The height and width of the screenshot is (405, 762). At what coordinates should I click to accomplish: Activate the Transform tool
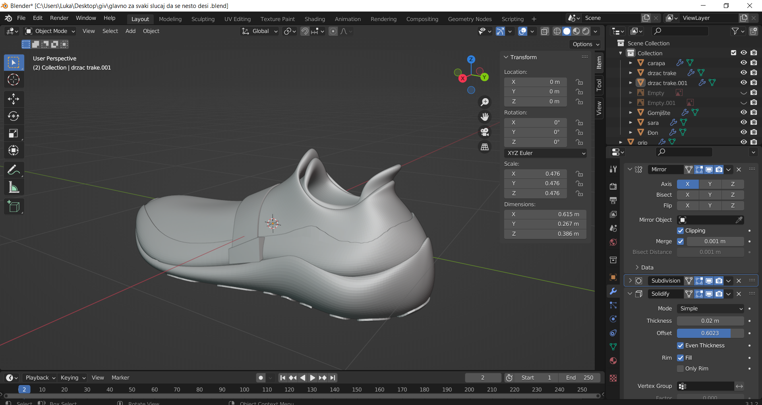click(x=14, y=150)
